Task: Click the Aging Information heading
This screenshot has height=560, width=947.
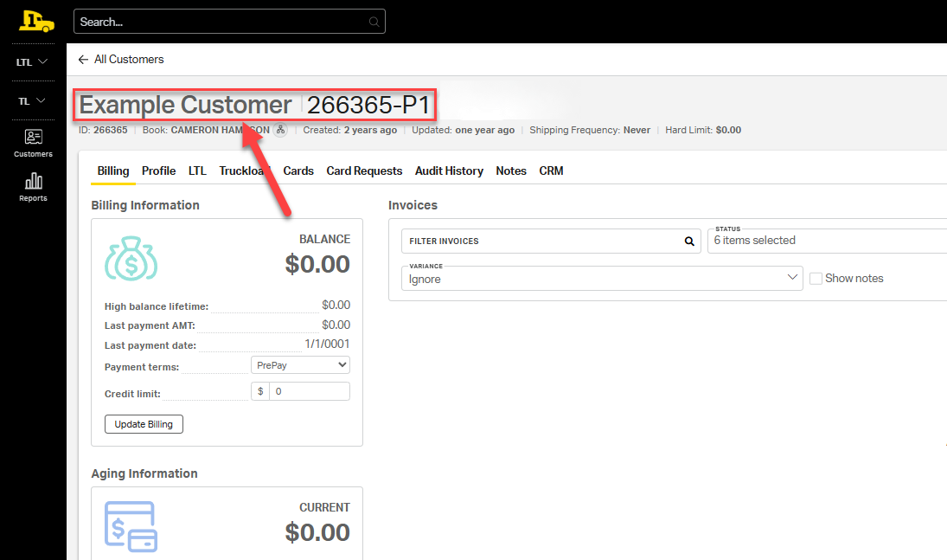Action: [144, 473]
